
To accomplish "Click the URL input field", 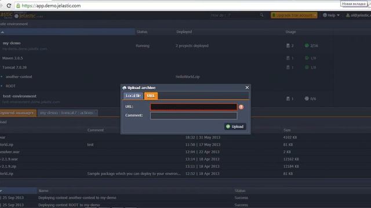I will (x=194, y=107).
